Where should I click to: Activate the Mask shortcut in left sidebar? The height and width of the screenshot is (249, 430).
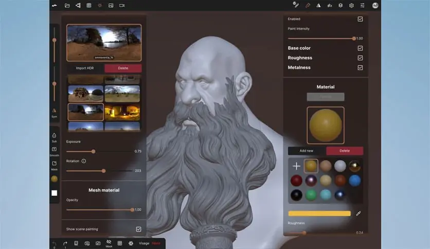point(55,165)
